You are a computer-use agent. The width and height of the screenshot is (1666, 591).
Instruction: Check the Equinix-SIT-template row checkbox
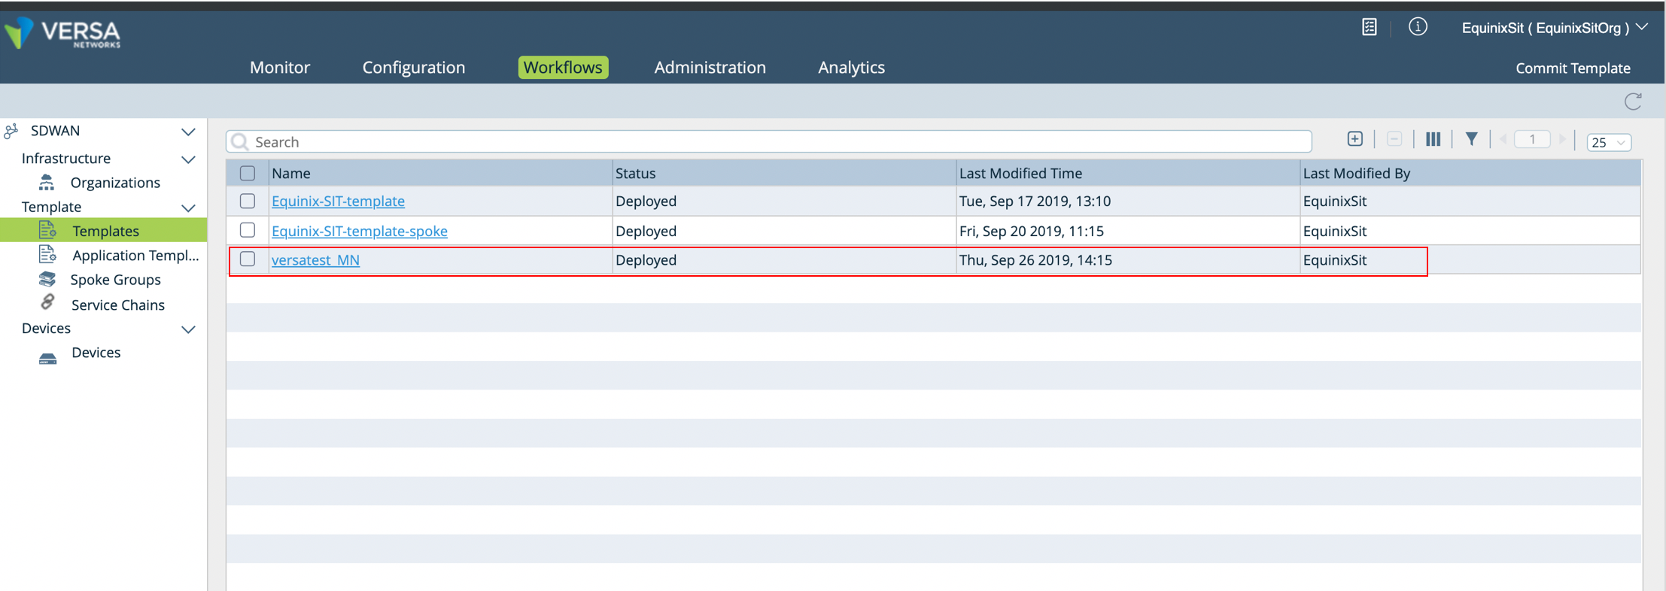click(x=248, y=201)
